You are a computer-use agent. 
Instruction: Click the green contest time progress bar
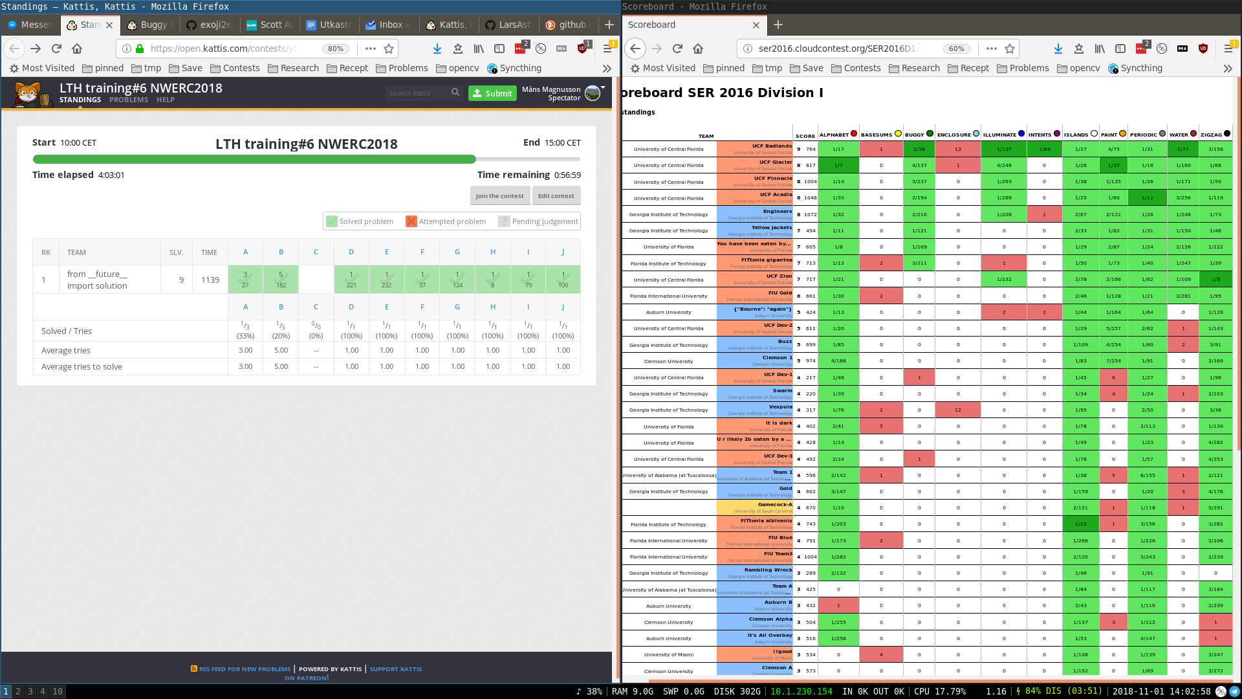click(254, 159)
